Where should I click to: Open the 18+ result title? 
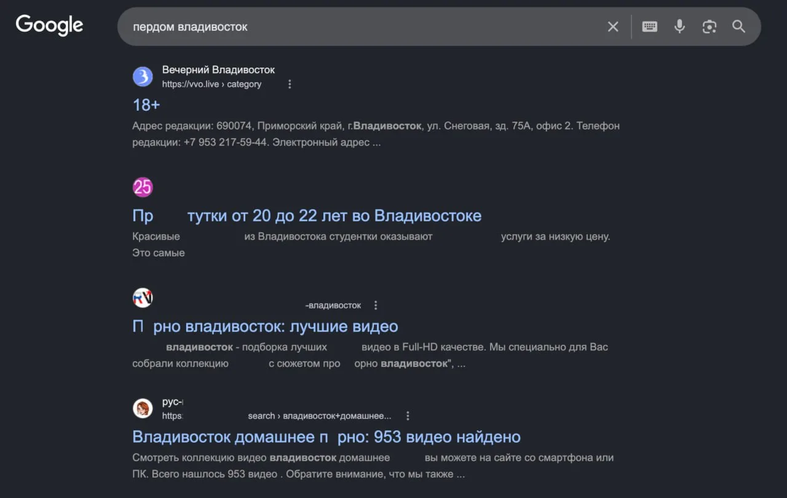pos(146,105)
